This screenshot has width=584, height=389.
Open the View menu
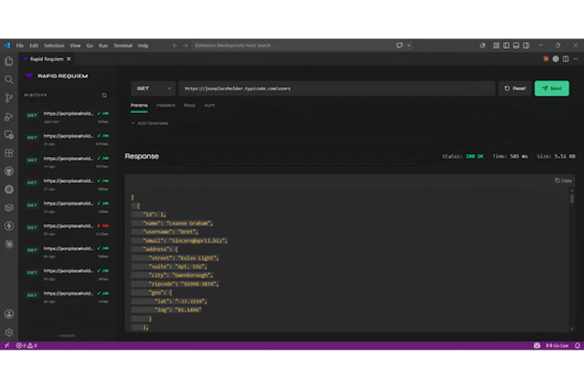[x=75, y=45]
